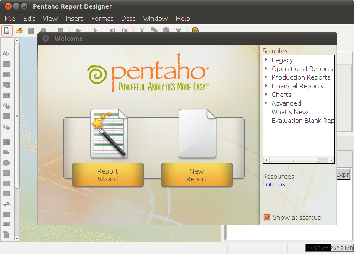Expand the Advanced samples node
This screenshot has height=254, width=354.
tap(266, 103)
